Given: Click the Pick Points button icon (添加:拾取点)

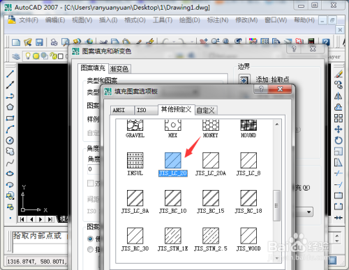Looking at the screenshot, I should click(x=244, y=79).
